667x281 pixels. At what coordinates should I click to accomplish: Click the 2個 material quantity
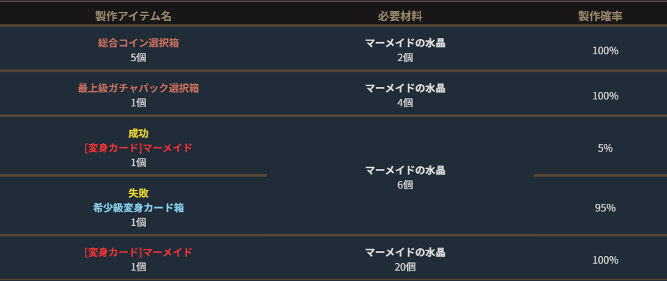click(405, 58)
